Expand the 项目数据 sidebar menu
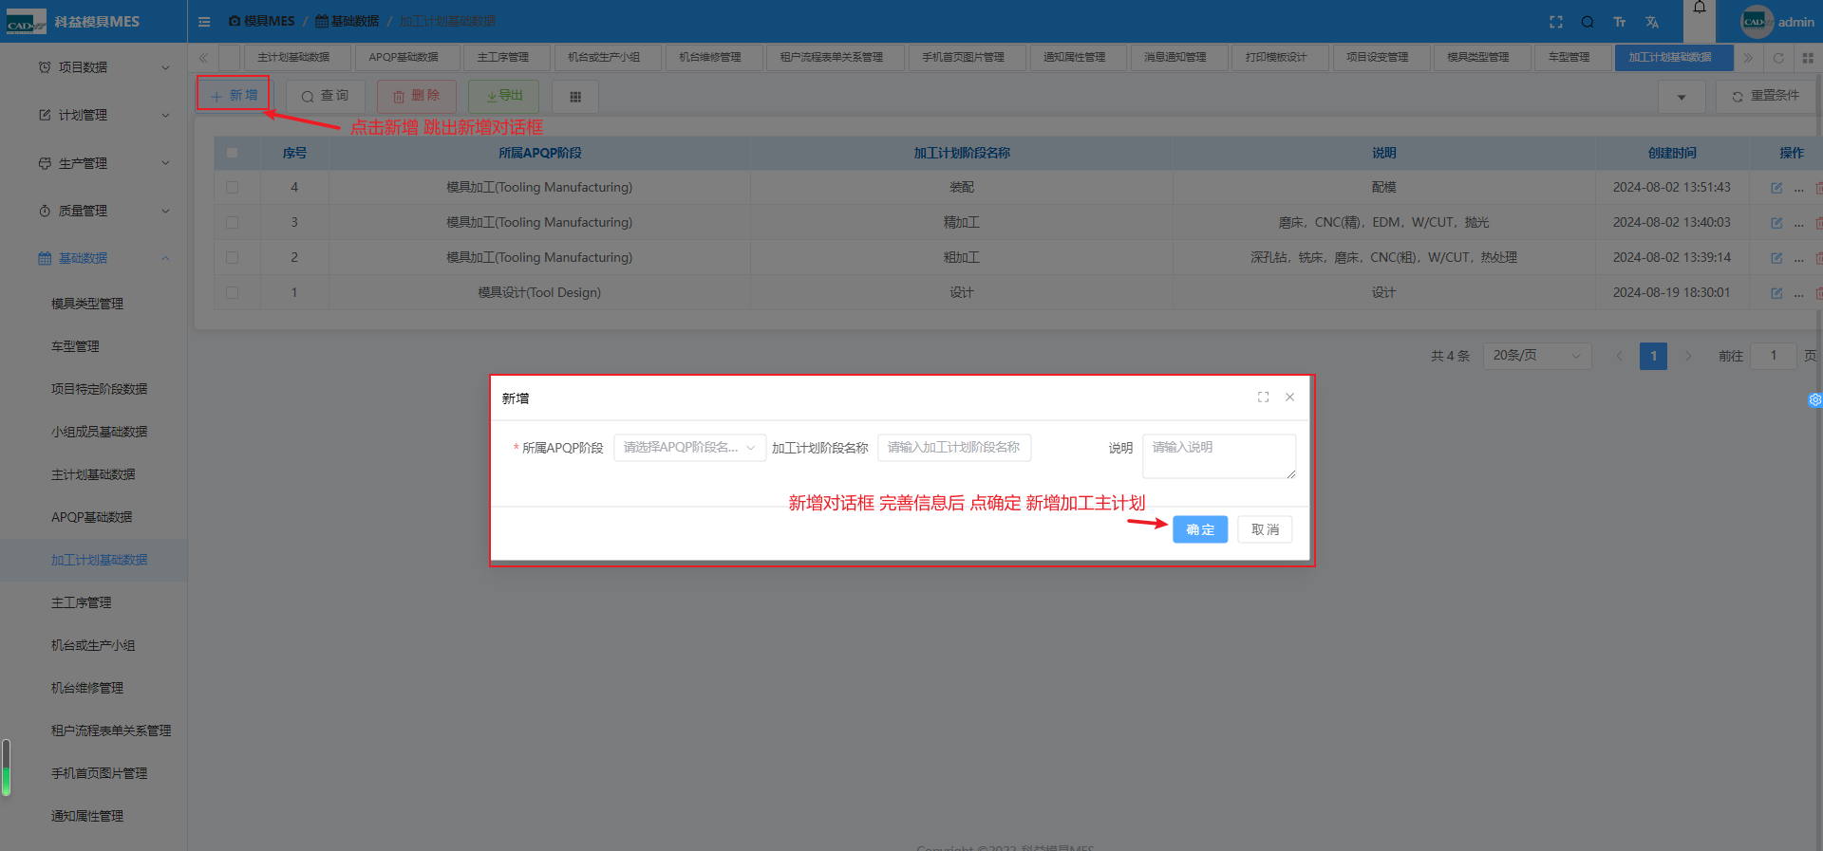The height and width of the screenshot is (851, 1823). 93,67
